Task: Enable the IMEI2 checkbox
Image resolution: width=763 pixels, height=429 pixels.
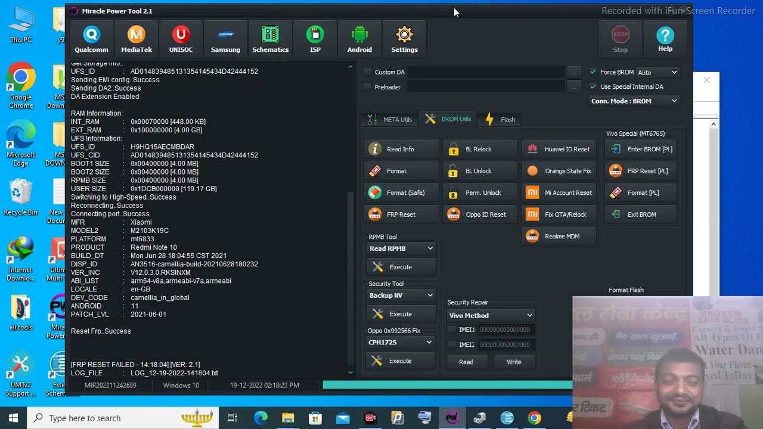Action: point(452,344)
